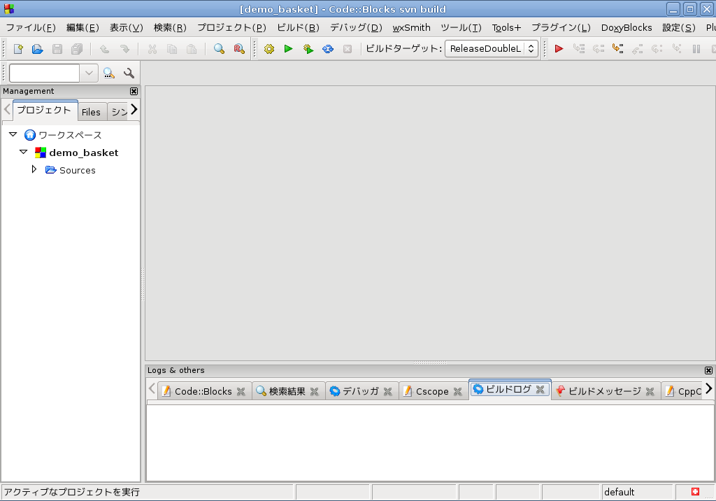This screenshot has height=501, width=716.
Task: Close the Cscope log tab
Action: click(x=457, y=392)
